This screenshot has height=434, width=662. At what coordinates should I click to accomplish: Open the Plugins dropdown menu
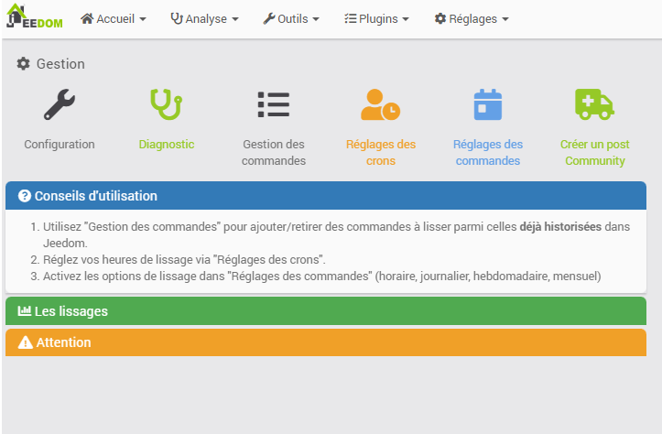coord(376,18)
